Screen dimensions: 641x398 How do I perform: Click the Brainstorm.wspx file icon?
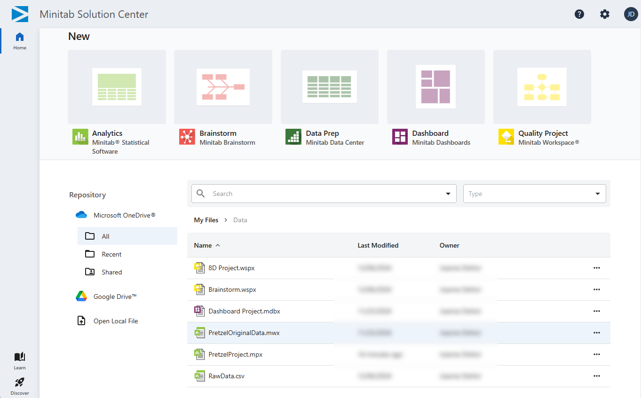pyautogui.click(x=199, y=289)
